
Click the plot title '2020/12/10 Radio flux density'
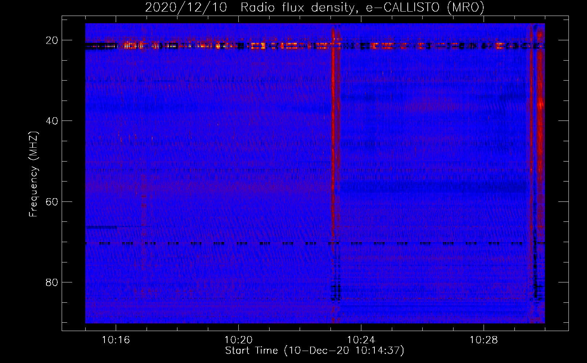315,7
